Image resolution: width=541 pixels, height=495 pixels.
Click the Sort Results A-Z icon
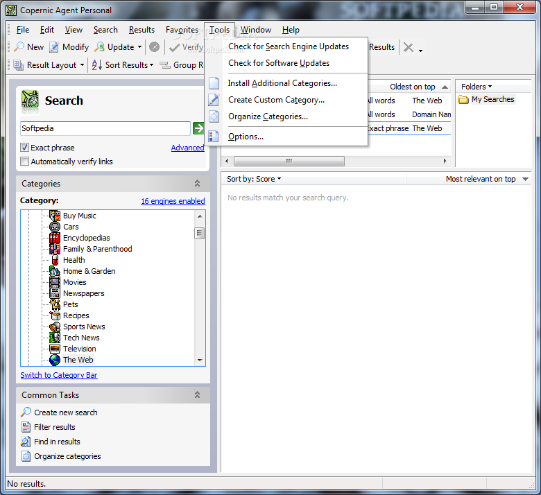click(96, 65)
